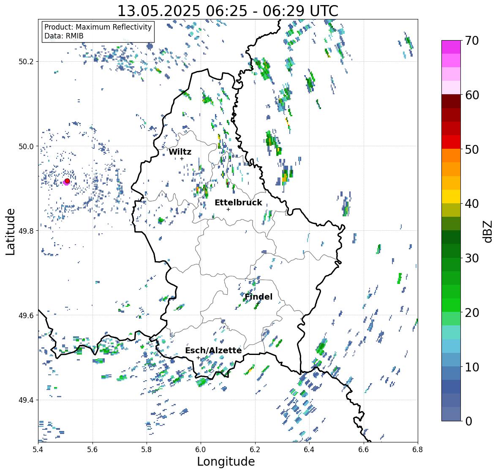Image resolution: width=498 pixels, height=472 pixels.
Task: Click the 0 colorbar tick label
Action: 469,421
